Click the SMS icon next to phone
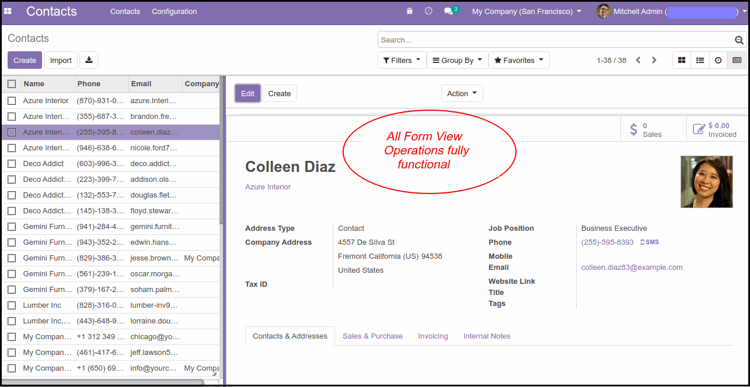750x387 pixels. click(x=650, y=242)
